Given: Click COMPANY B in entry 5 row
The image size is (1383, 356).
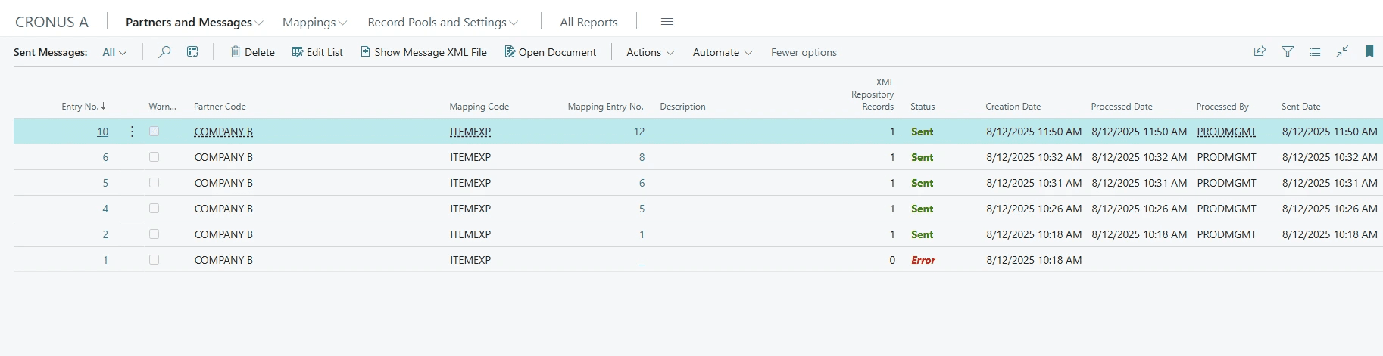Looking at the screenshot, I should point(223,183).
